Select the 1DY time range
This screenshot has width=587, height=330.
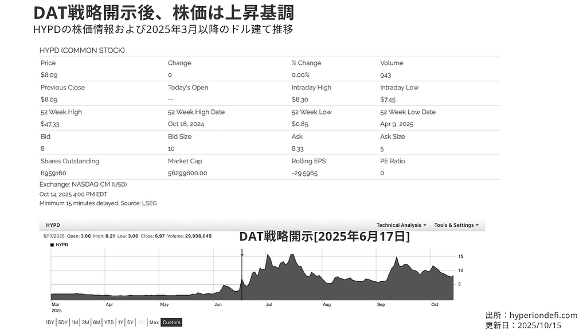pos(50,323)
